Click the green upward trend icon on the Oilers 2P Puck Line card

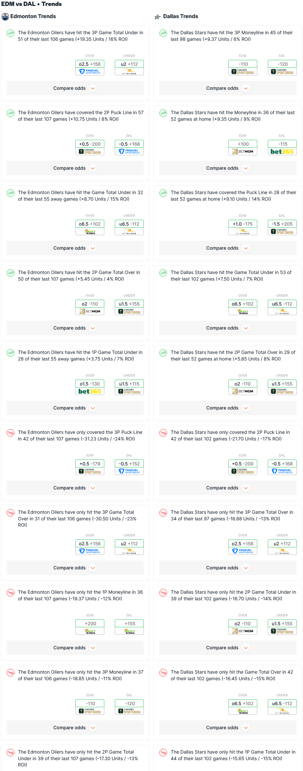click(x=11, y=113)
